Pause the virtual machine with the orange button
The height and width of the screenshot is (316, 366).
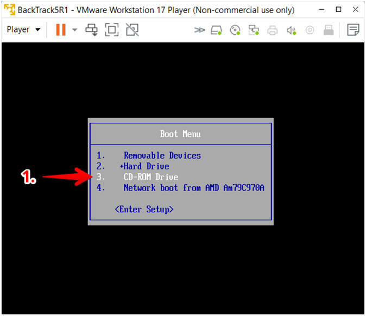61,30
